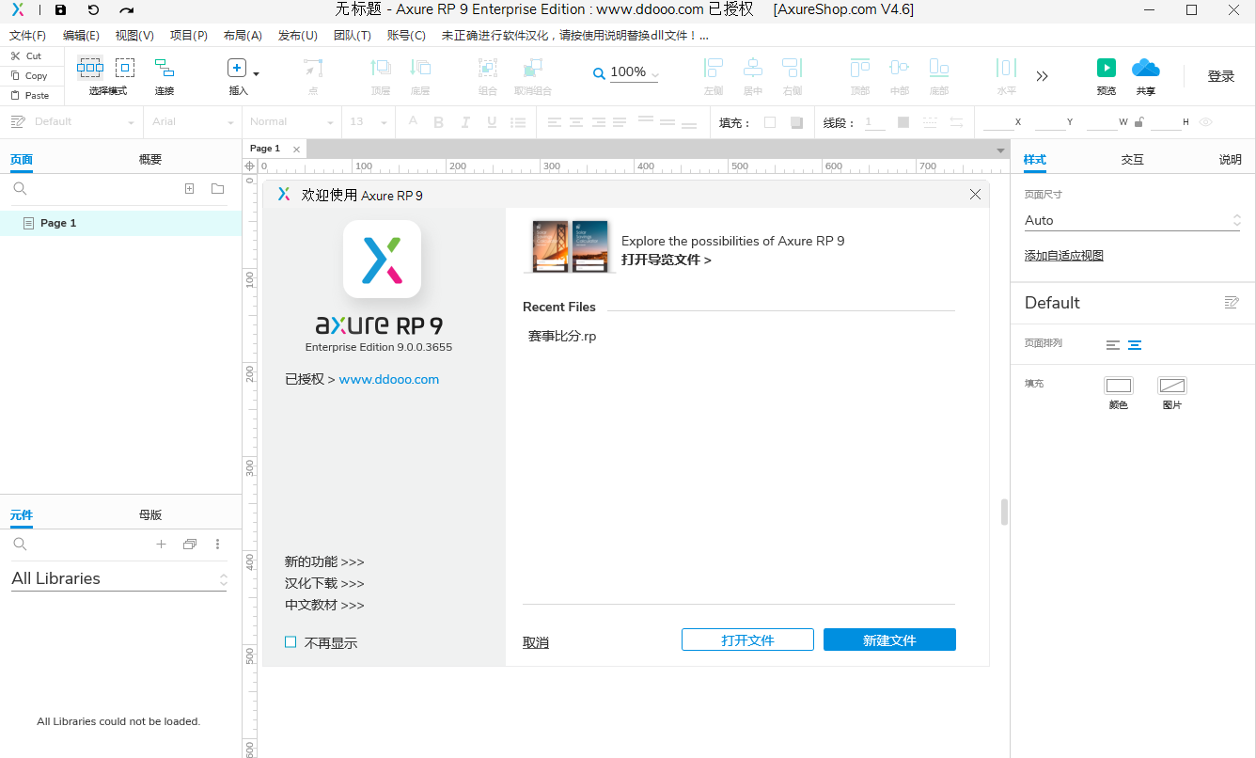Open the recent file 赛事比分.rp
Image resolution: width=1256 pixels, height=758 pixels.
coord(562,336)
